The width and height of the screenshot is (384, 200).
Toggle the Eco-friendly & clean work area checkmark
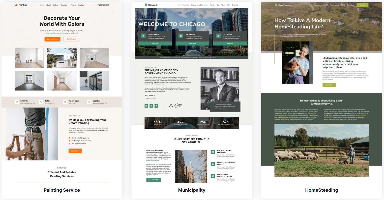(x=69, y=141)
